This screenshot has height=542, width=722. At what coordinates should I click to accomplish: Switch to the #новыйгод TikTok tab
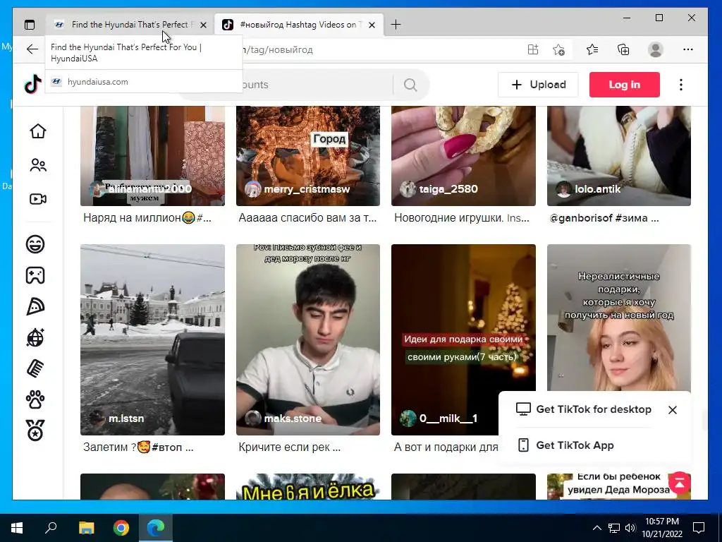point(299,25)
